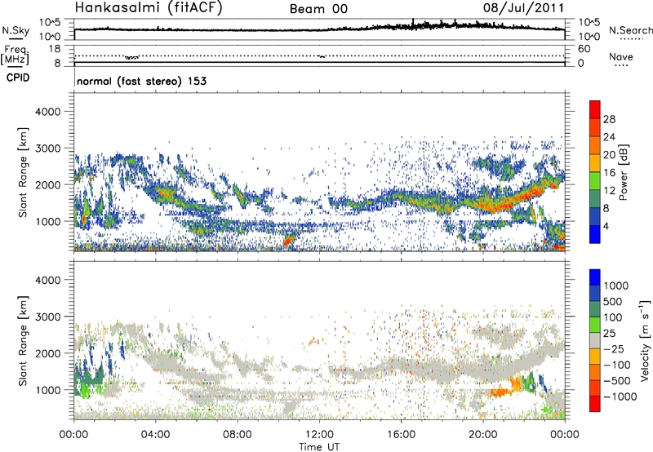The width and height of the screenshot is (653, 452).
Task: Pick the red top segment of power colorbar
Action: [x=595, y=109]
